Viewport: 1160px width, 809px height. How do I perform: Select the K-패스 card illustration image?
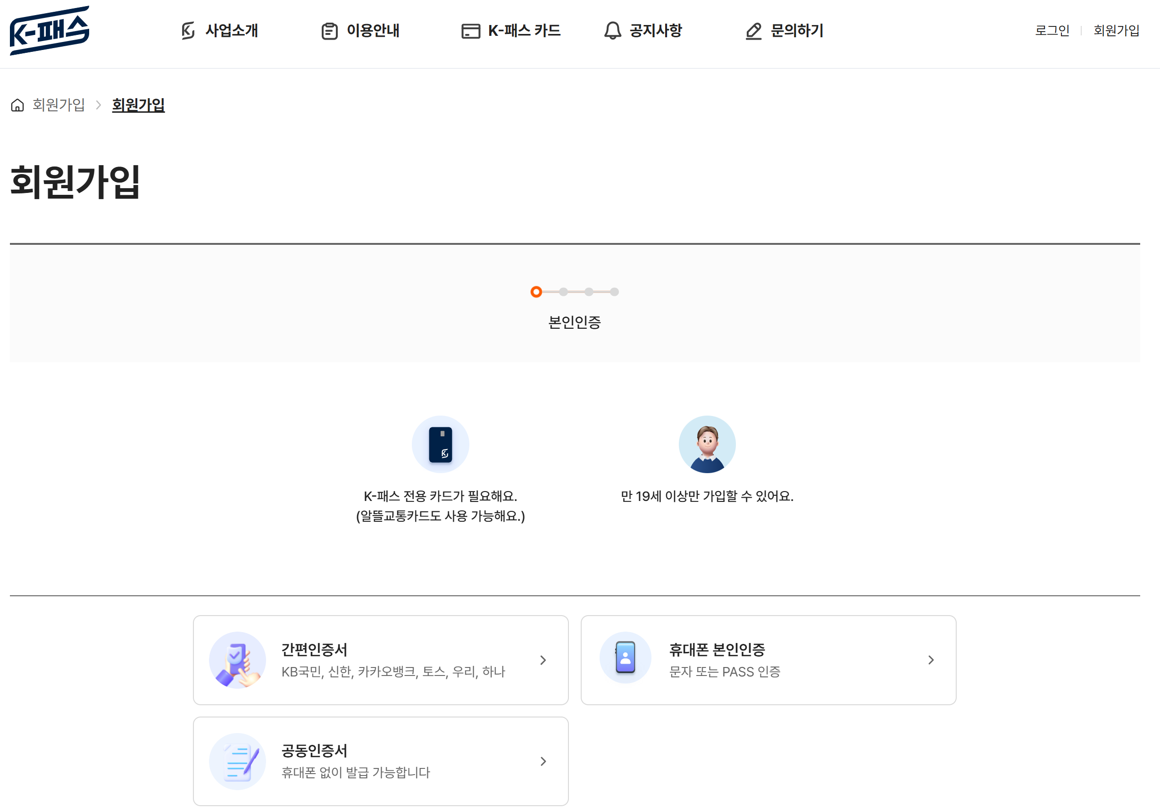(440, 444)
